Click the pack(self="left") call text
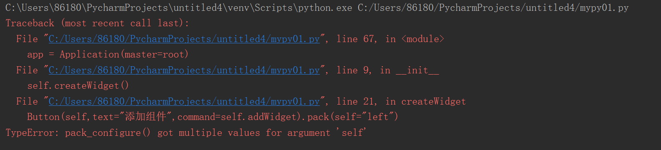Viewport: 661px width, 150px height. [x=353, y=117]
